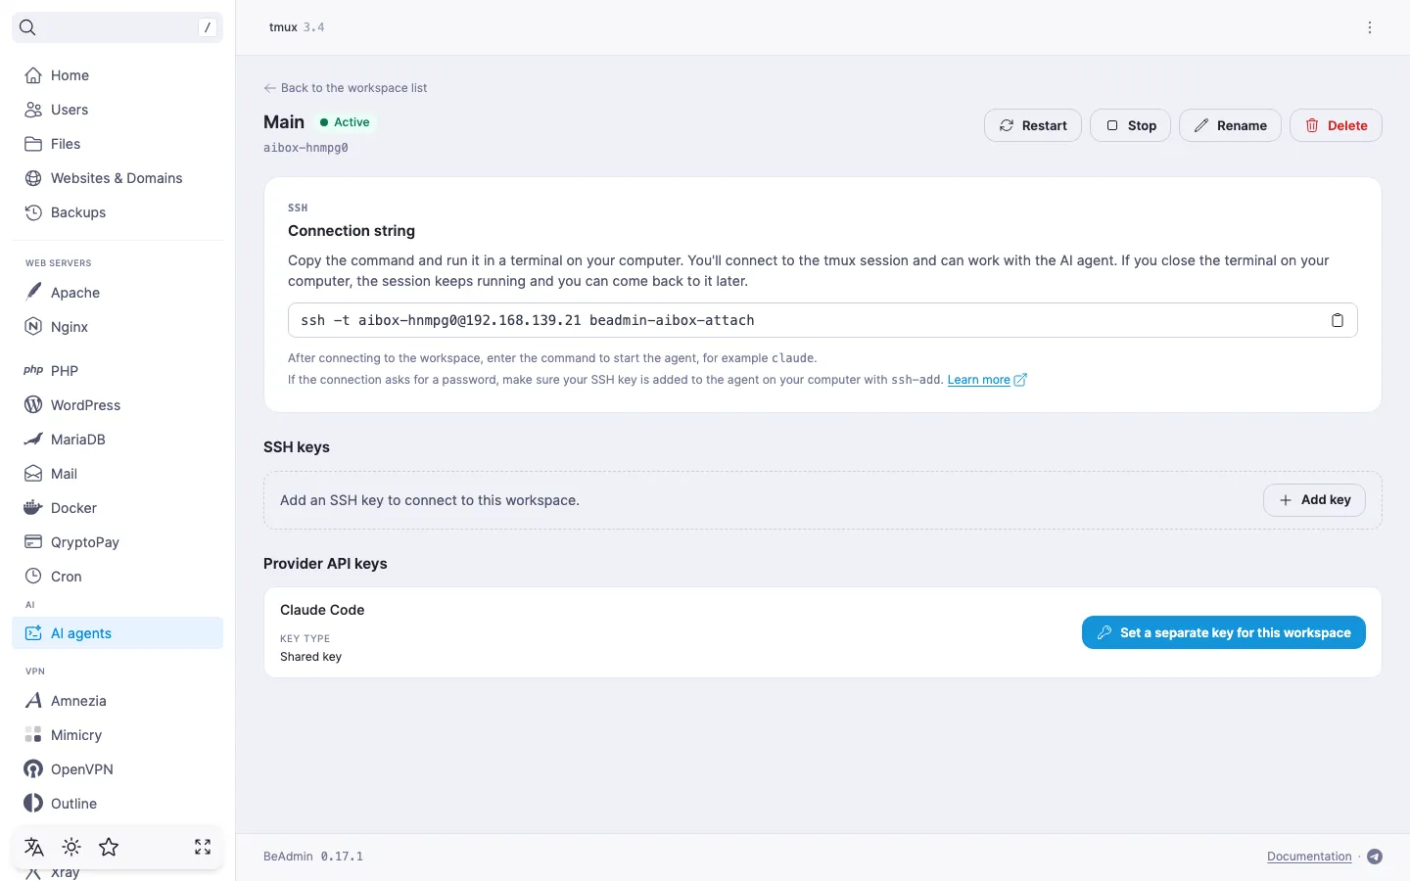The image size is (1410, 881).
Task: Open QryptoPay section
Action: [x=117, y=542]
